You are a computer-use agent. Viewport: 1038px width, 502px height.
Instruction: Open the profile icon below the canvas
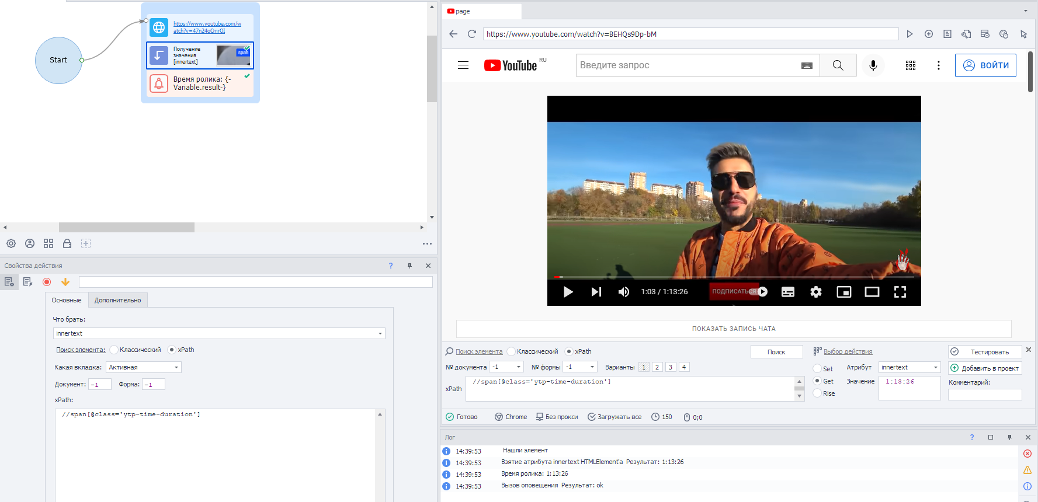pyautogui.click(x=30, y=243)
